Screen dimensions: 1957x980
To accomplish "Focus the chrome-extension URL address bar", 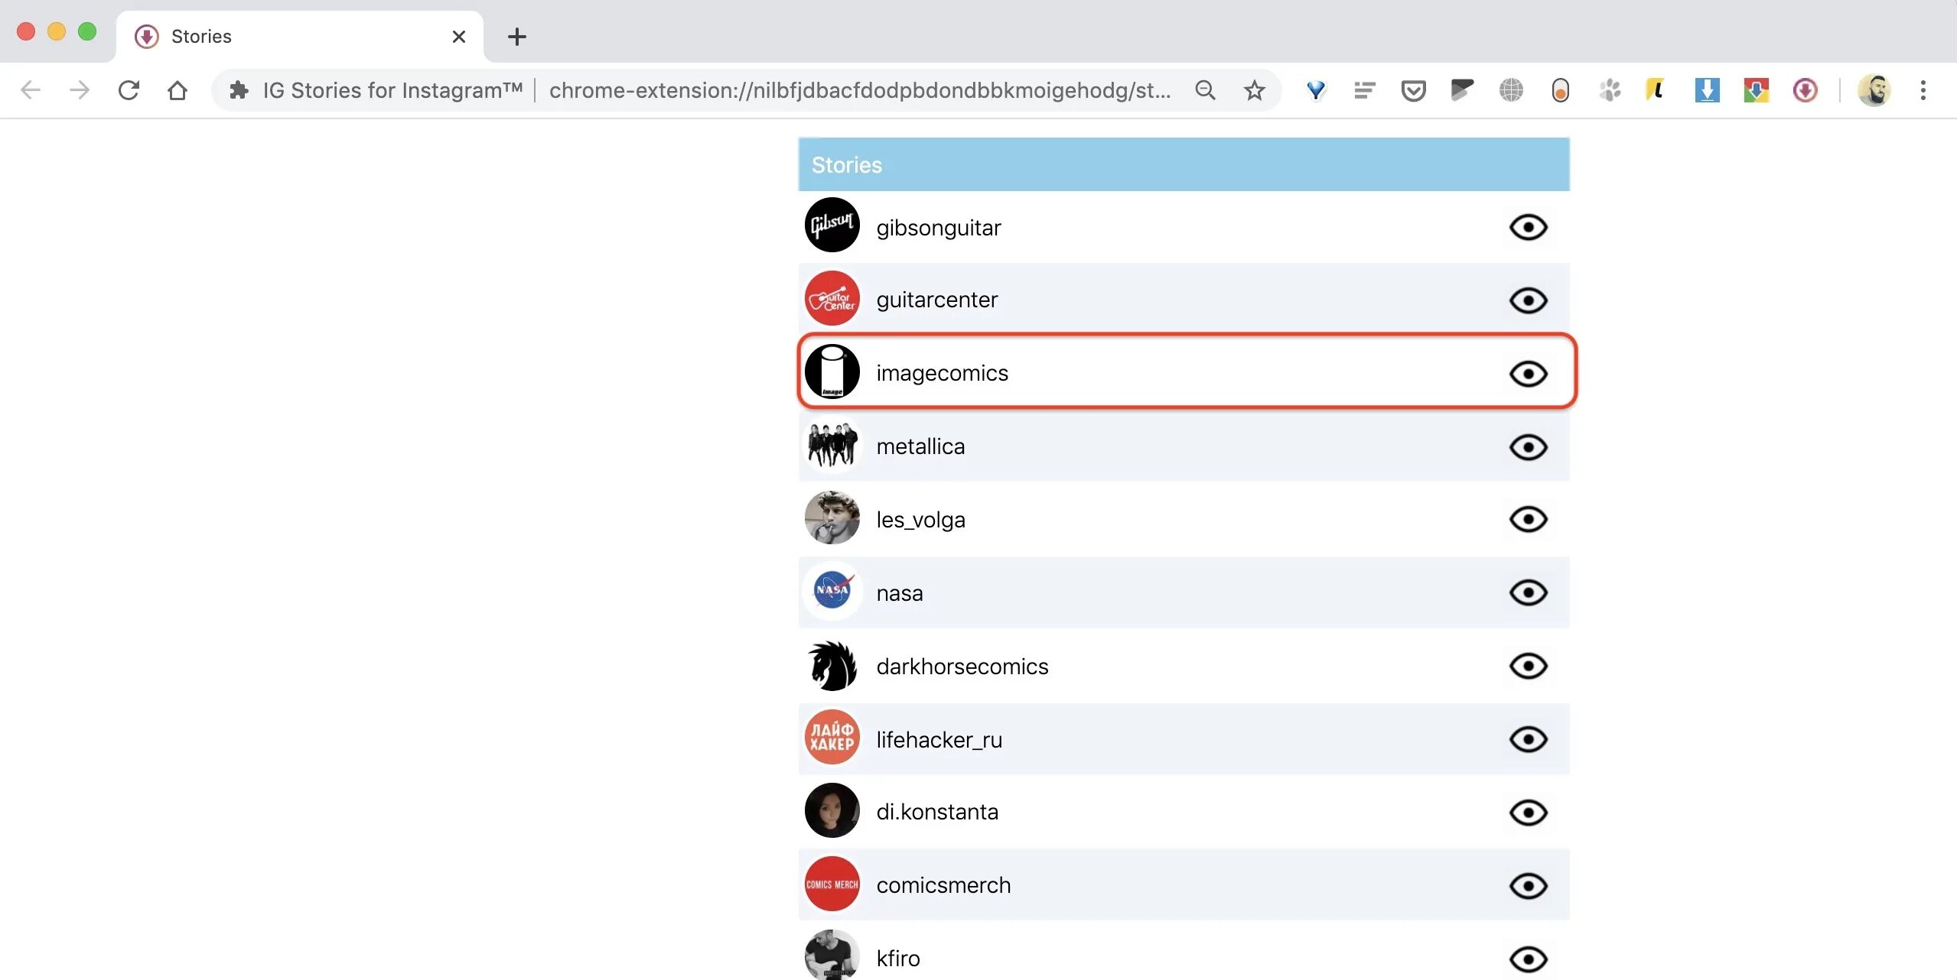I will 860,90.
